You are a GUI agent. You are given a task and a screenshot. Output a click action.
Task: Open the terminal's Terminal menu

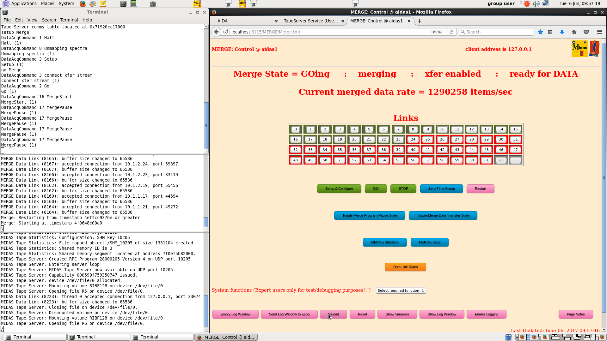coord(69,20)
